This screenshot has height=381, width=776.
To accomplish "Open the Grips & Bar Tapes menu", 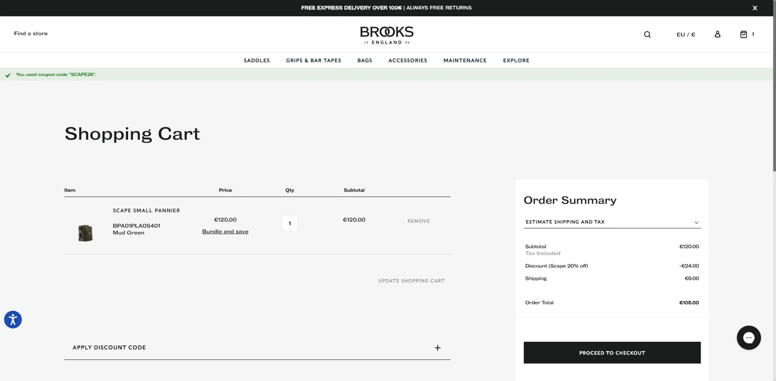I will [x=314, y=60].
